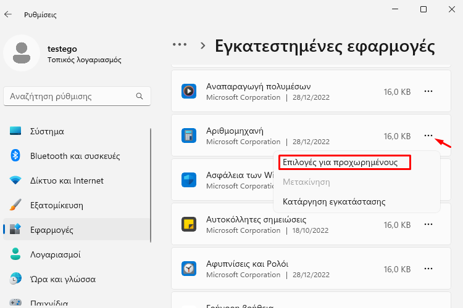Click the globe clock icon
The image size is (463, 308).
pos(15,278)
